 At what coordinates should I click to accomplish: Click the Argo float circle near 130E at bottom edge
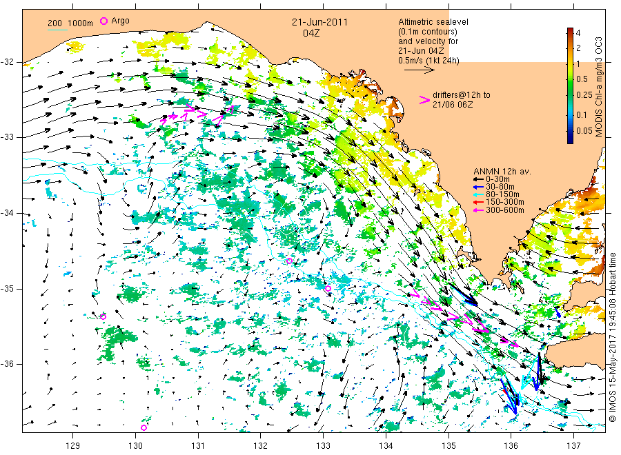144,427
